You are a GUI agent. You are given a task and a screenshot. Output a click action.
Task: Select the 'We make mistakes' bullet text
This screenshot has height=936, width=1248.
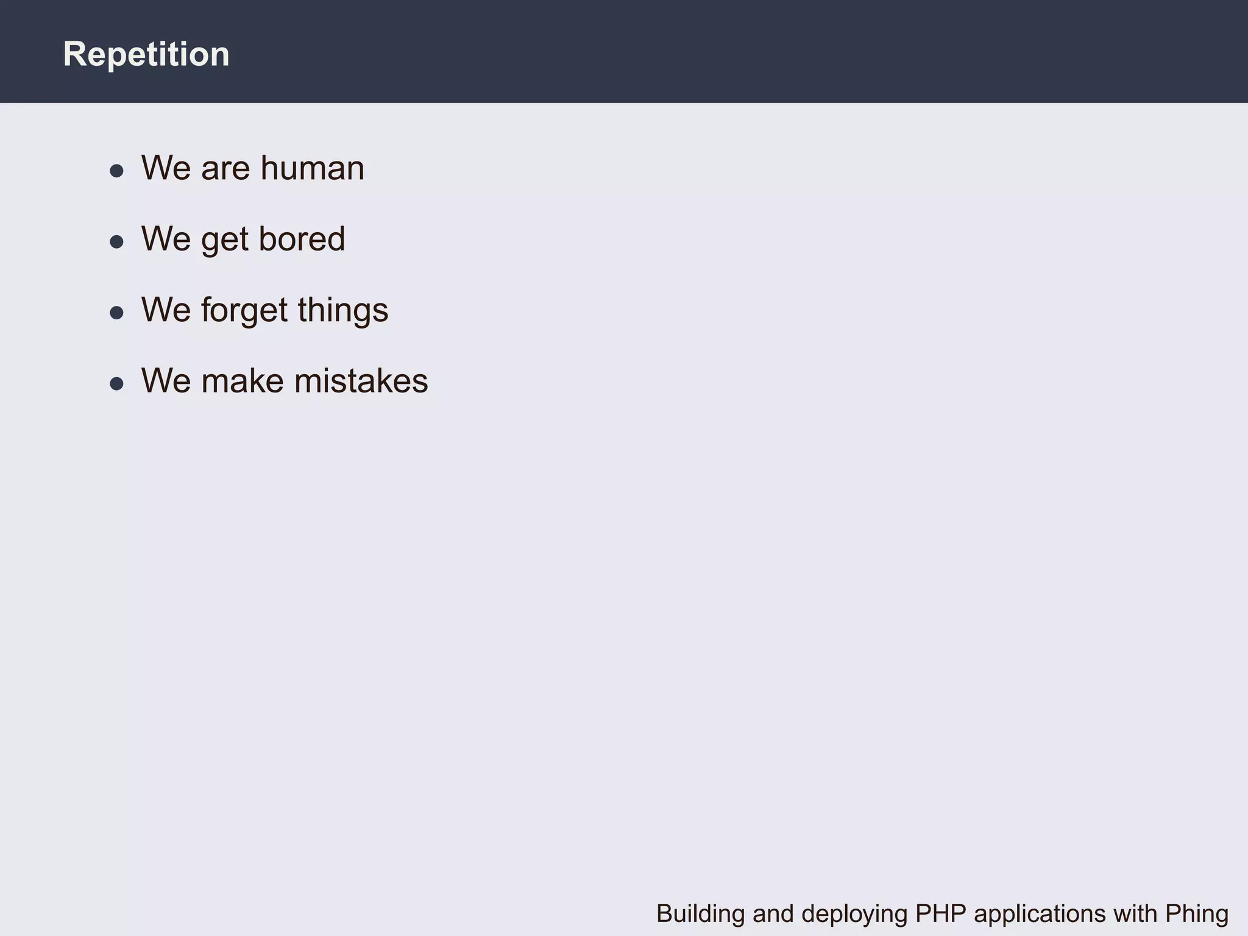pos(285,381)
